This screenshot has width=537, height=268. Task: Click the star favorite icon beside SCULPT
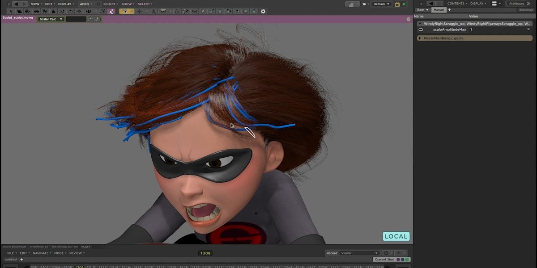(98, 4)
